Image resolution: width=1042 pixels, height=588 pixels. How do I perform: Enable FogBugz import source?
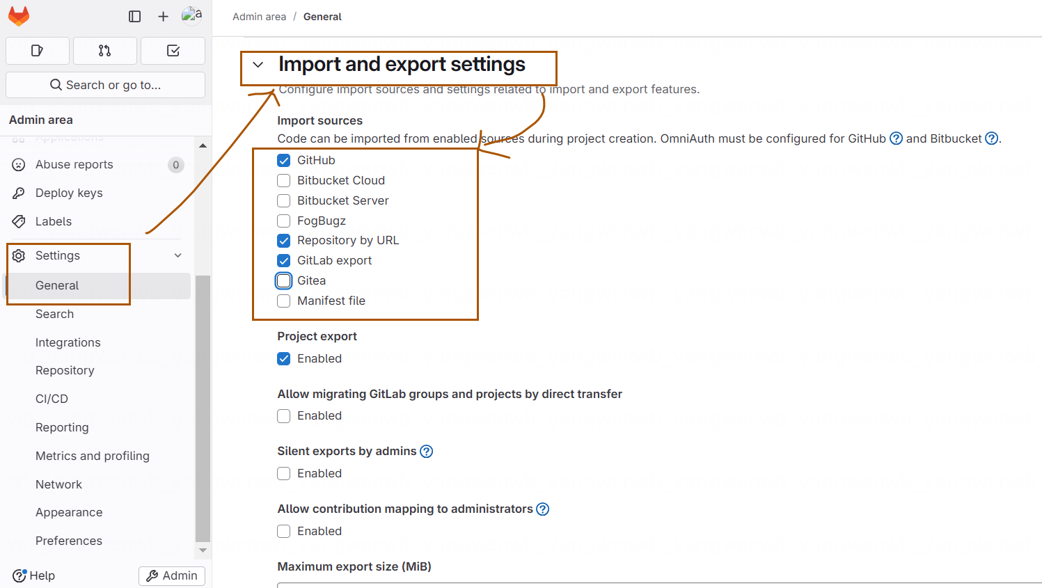[x=284, y=221]
